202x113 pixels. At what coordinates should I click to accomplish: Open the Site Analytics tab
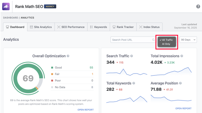coord(41,27)
